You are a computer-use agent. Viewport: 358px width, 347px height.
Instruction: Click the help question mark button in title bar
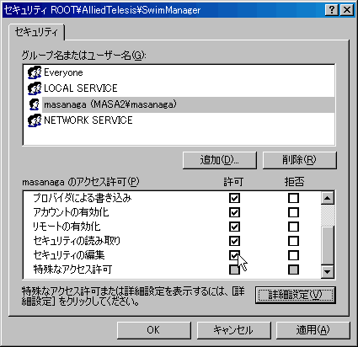point(332,10)
